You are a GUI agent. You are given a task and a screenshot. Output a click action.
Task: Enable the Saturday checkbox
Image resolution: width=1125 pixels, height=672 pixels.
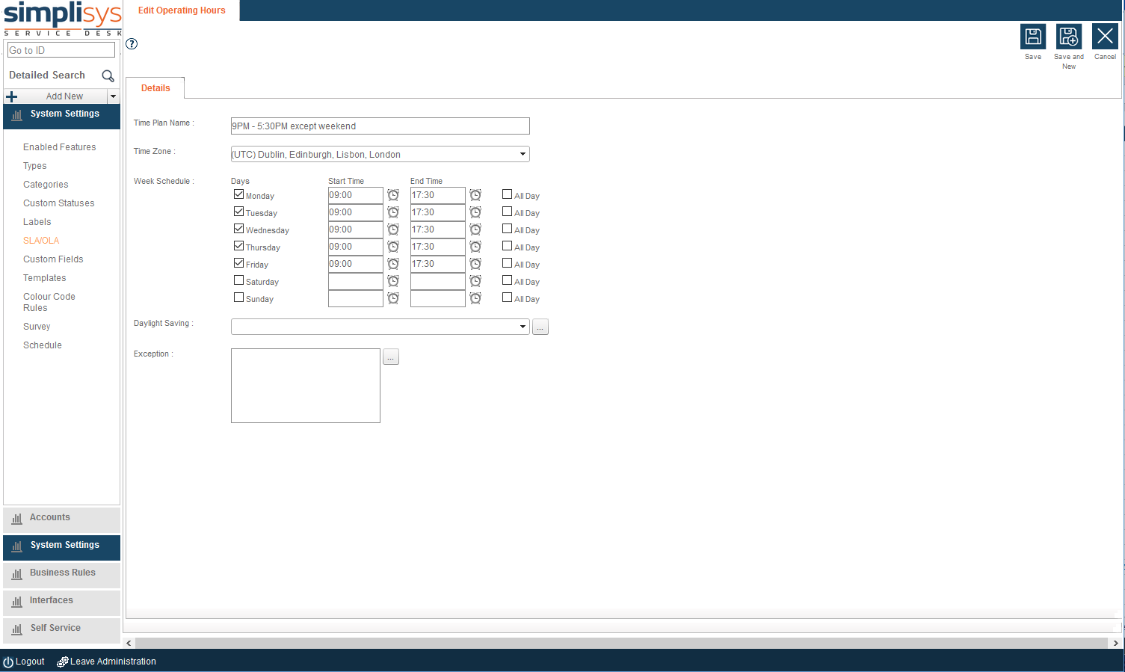tap(238, 280)
